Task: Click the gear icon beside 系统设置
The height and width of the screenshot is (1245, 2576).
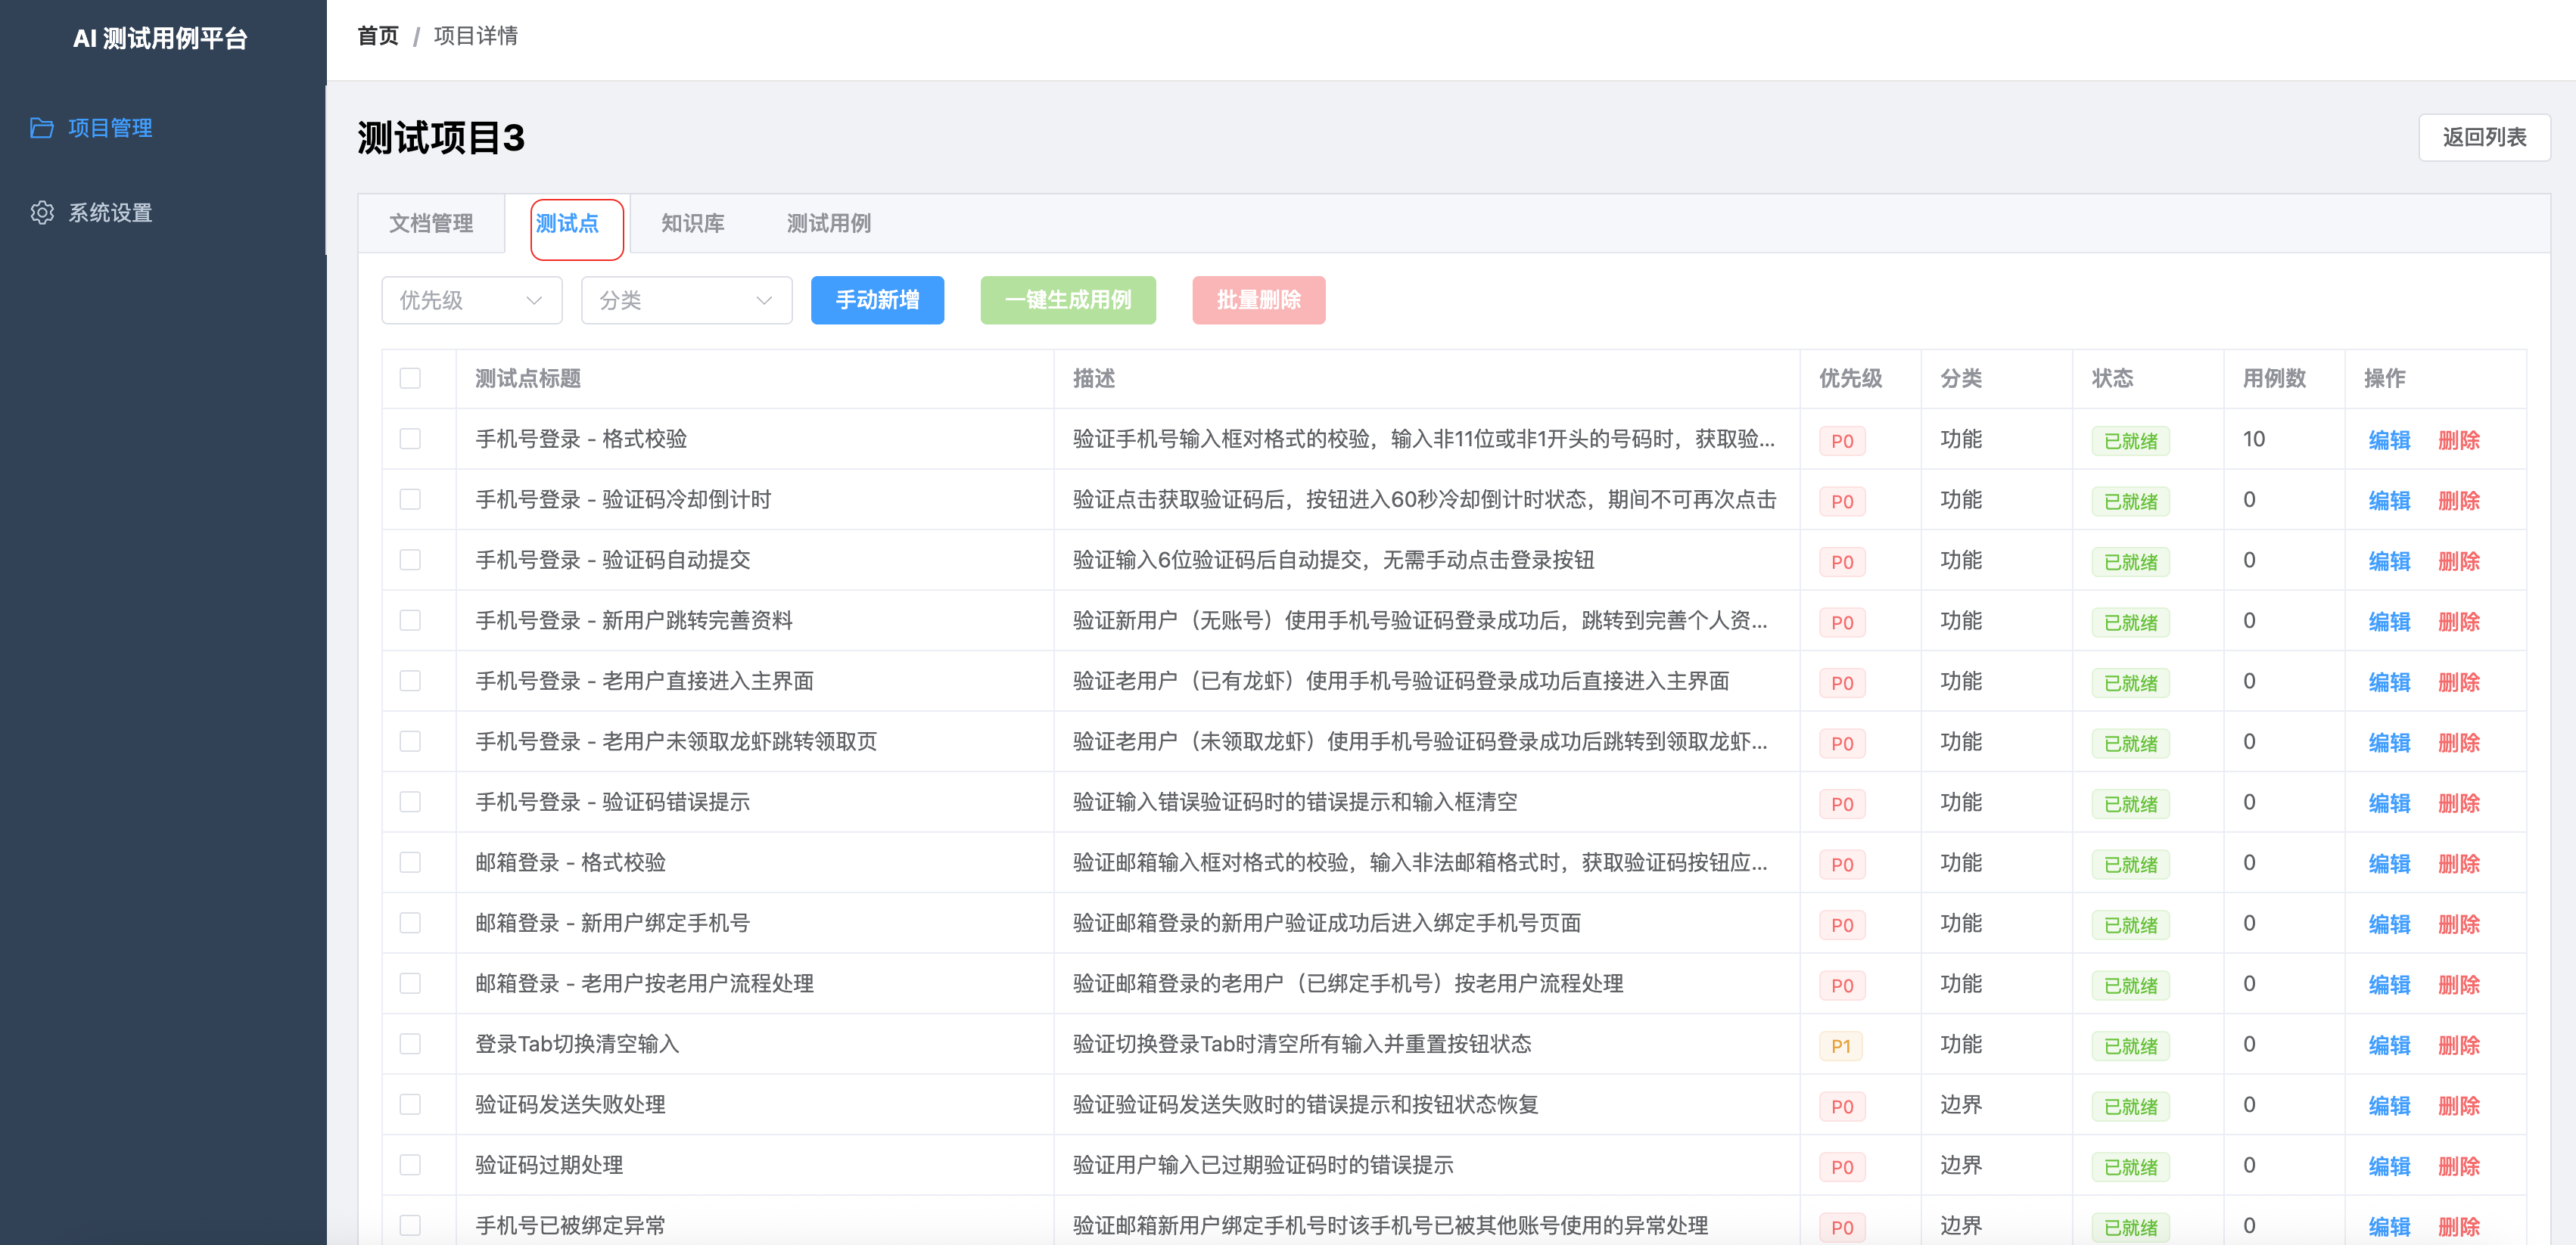Action: pyautogui.click(x=42, y=213)
